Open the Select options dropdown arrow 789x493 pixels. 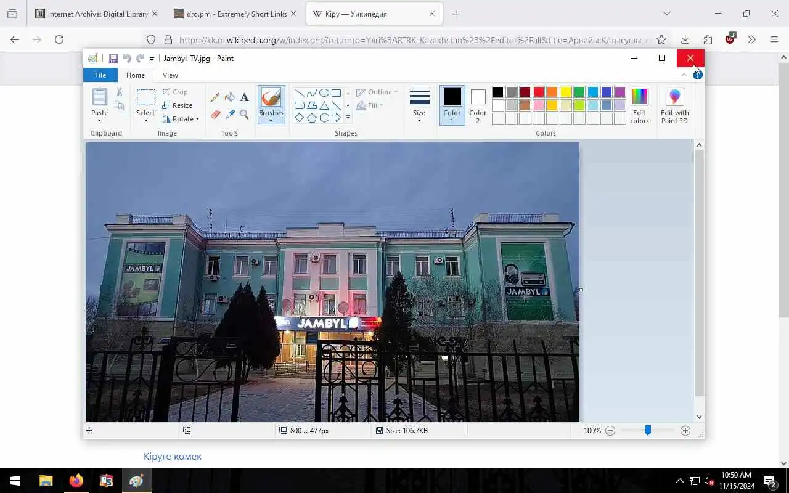point(145,120)
